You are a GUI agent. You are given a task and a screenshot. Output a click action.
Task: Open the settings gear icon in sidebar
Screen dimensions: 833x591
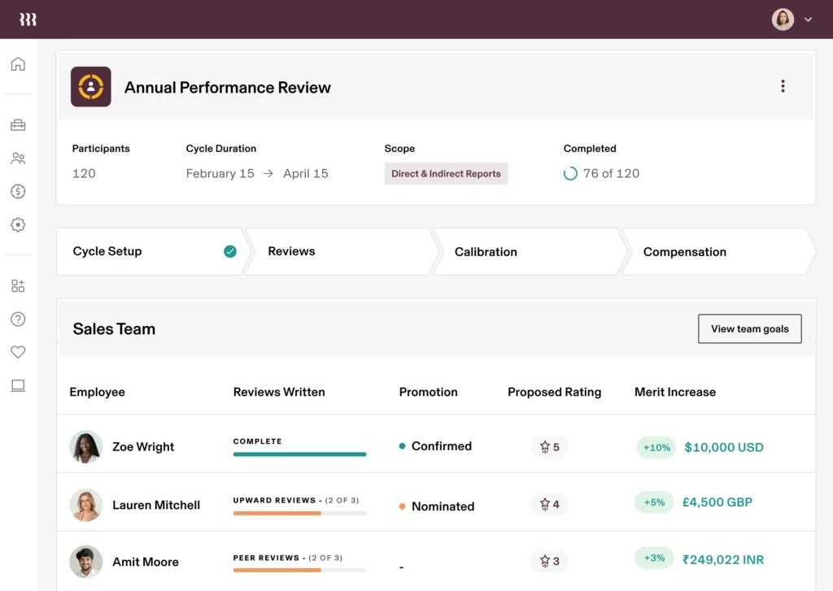[18, 225]
